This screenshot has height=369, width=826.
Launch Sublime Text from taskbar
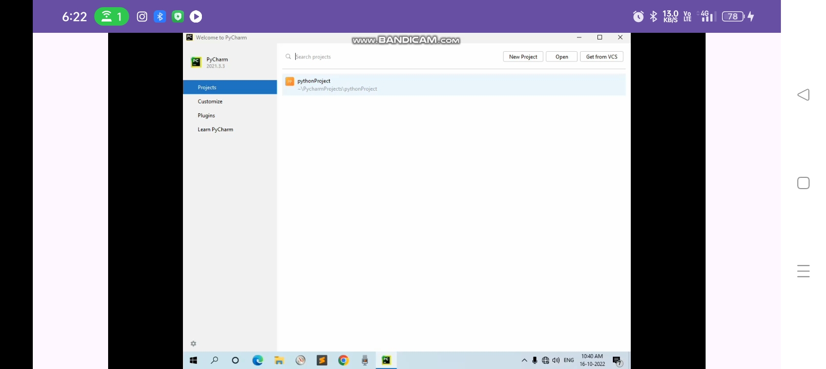click(x=322, y=360)
